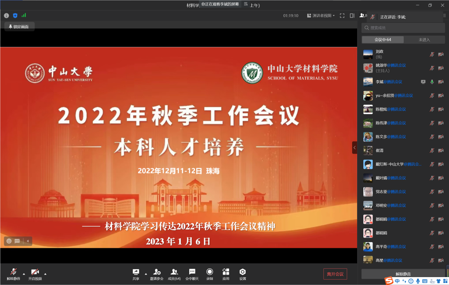
Task: Click the 搜索成员 search field
Action: (403, 28)
